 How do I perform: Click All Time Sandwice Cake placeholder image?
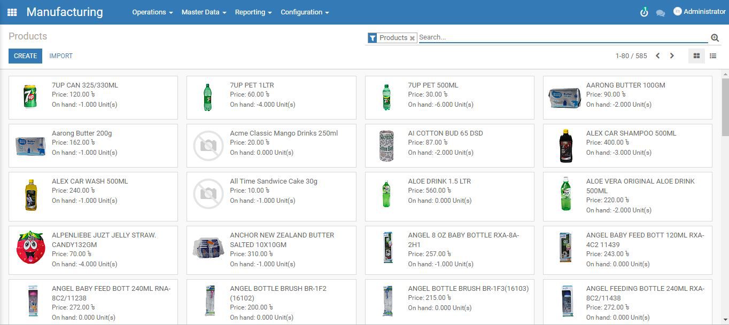coord(208,194)
